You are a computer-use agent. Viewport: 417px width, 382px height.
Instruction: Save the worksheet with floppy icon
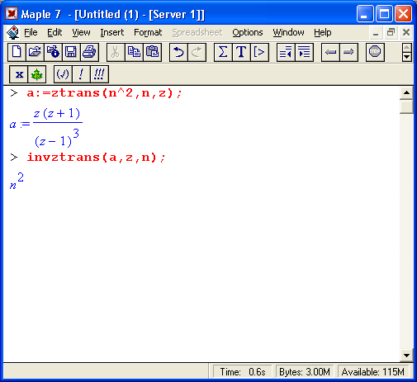71,52
